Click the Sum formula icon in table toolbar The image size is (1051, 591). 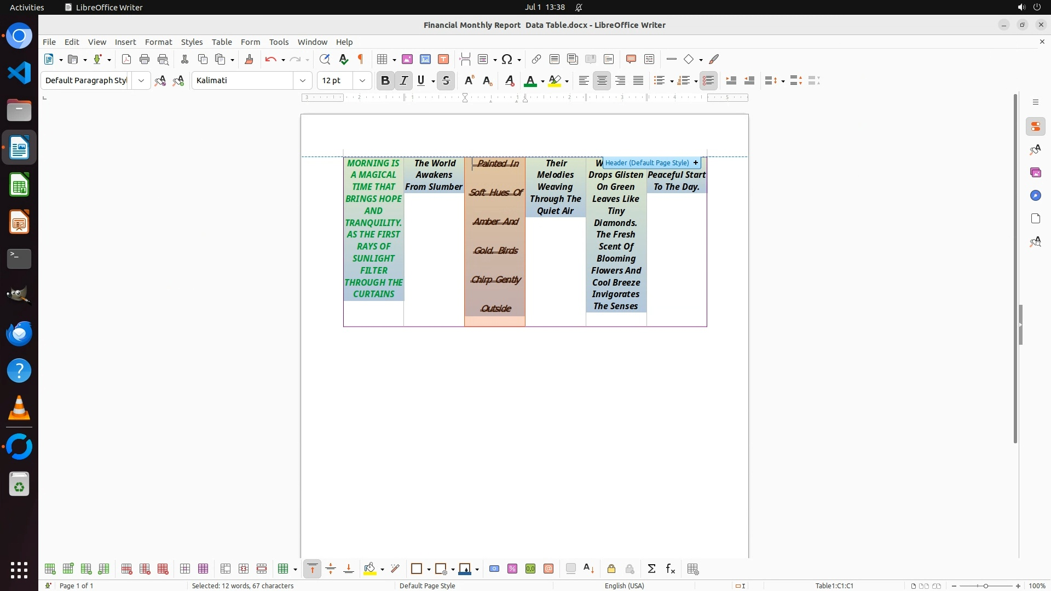click(x=651, y=569)
